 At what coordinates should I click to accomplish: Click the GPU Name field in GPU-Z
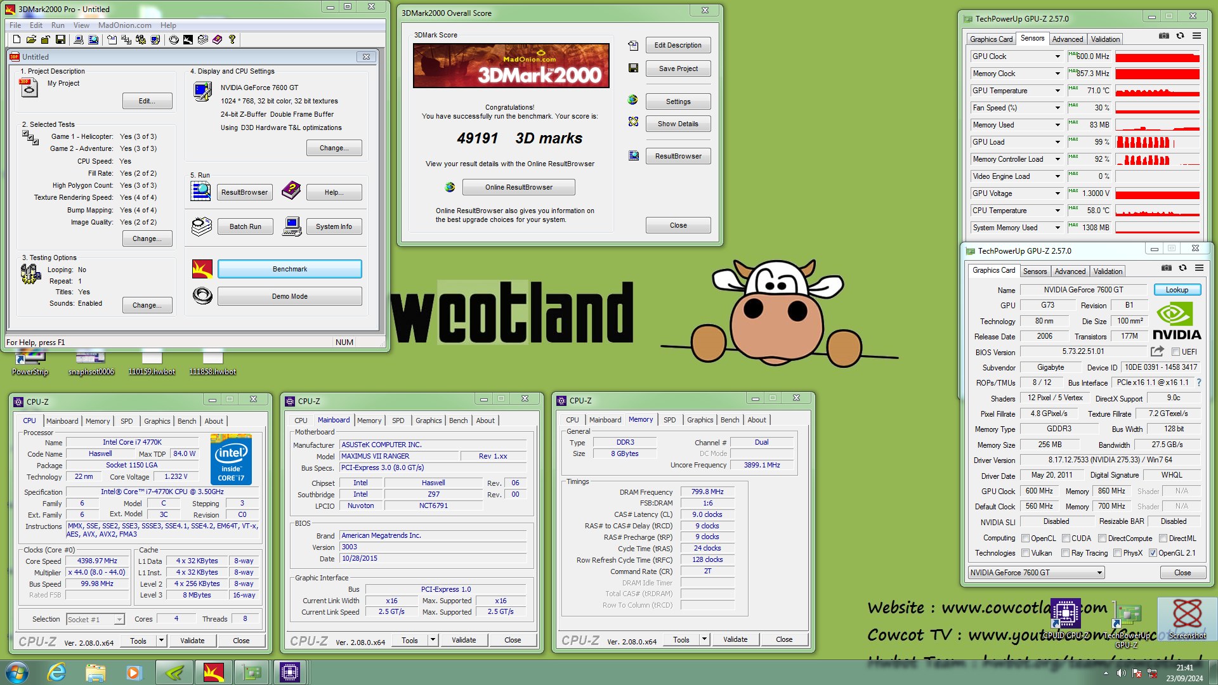click(1084, 290)
